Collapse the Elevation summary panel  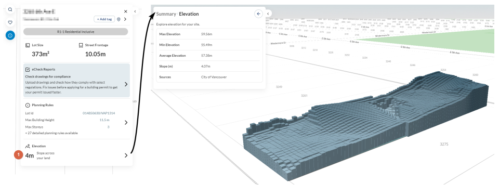click(x=268, y=14)
